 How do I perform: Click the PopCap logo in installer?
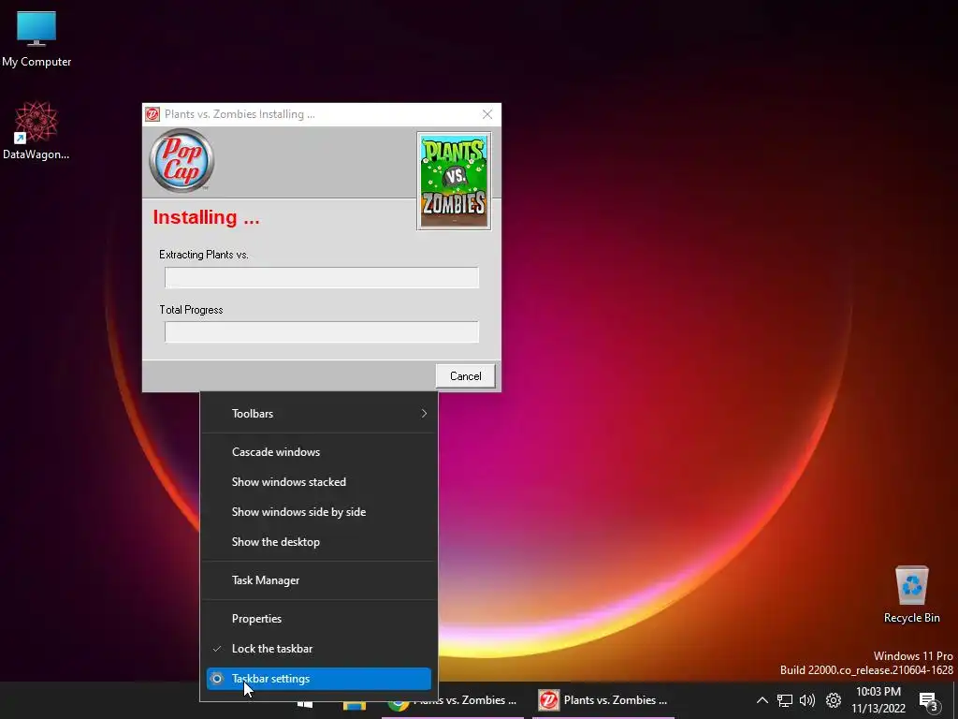(181, 161)
